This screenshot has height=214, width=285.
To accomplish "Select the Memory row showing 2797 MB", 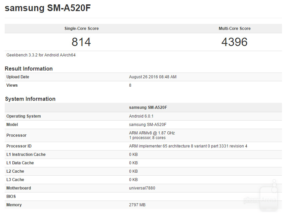I will pyautogui.click(x=143, y=205).
